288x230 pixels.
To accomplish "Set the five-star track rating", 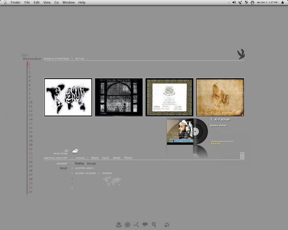I will (216, 144).
